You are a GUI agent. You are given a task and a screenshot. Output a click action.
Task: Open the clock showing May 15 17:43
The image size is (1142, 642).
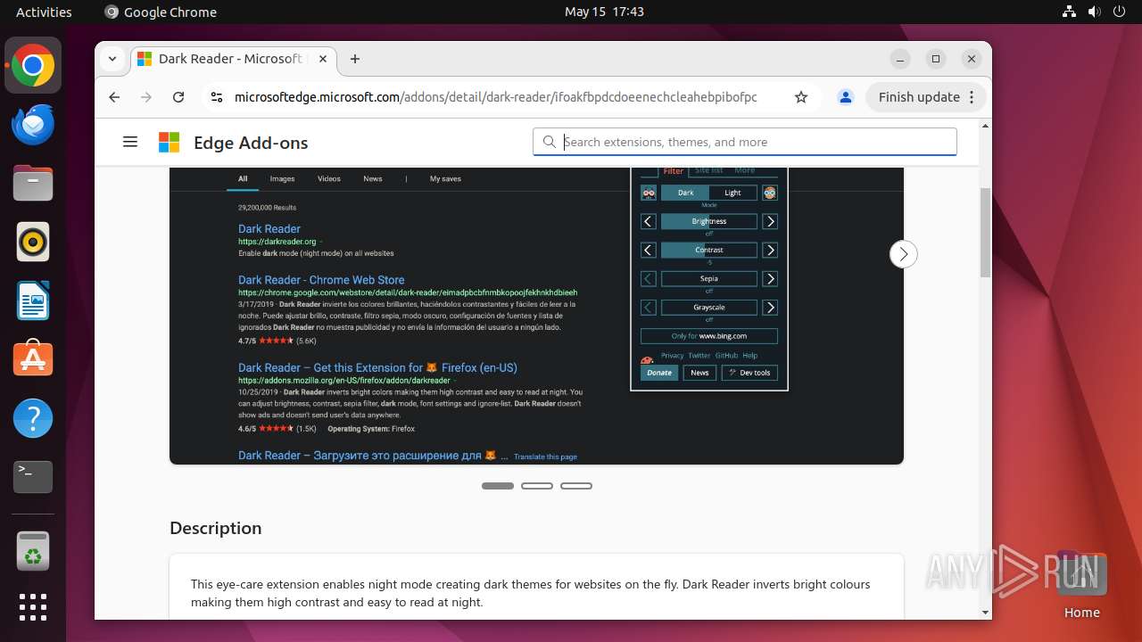[604, 12]
